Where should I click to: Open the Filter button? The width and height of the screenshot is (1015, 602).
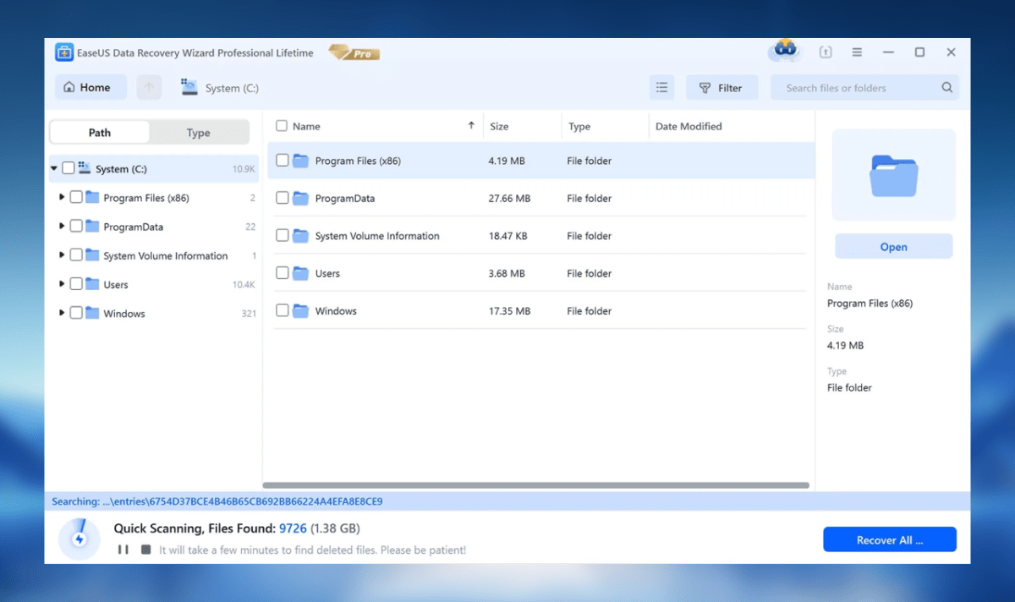(x=721, y=87)
